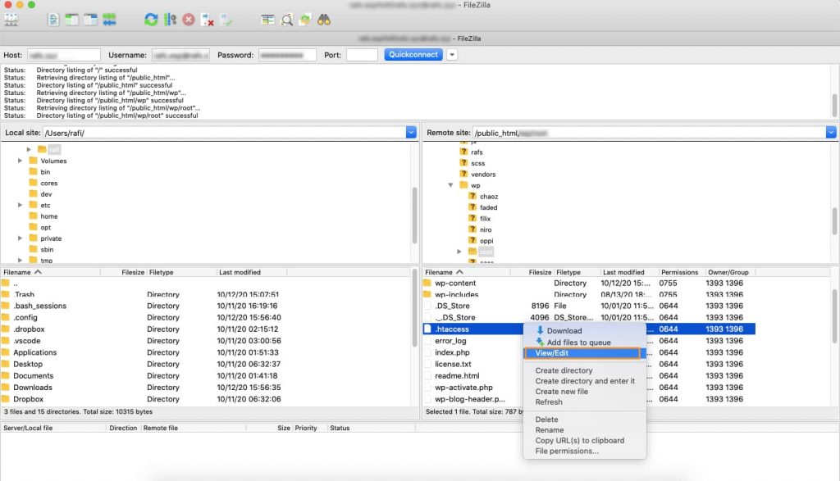Click the binoculars file search icon
This screenshot has width=840, height=481.
pos(324,20)
